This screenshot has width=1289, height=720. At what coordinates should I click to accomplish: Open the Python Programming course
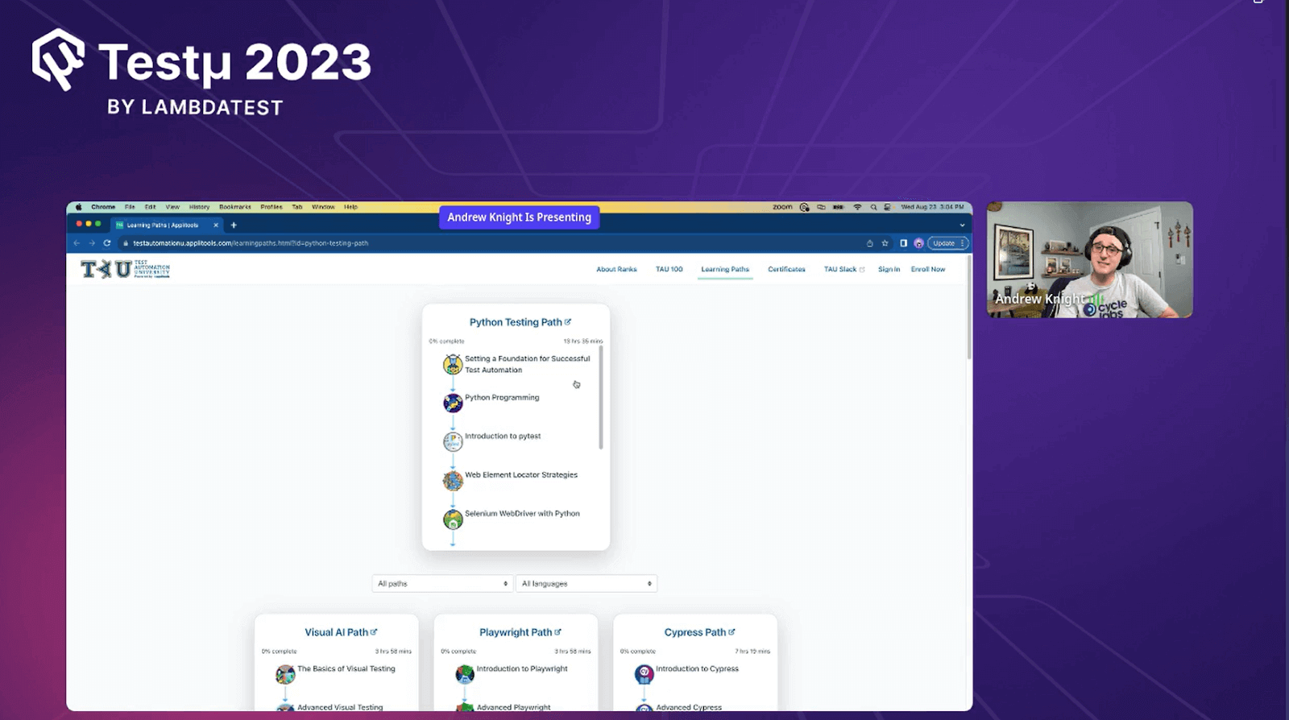pos(502,397)
